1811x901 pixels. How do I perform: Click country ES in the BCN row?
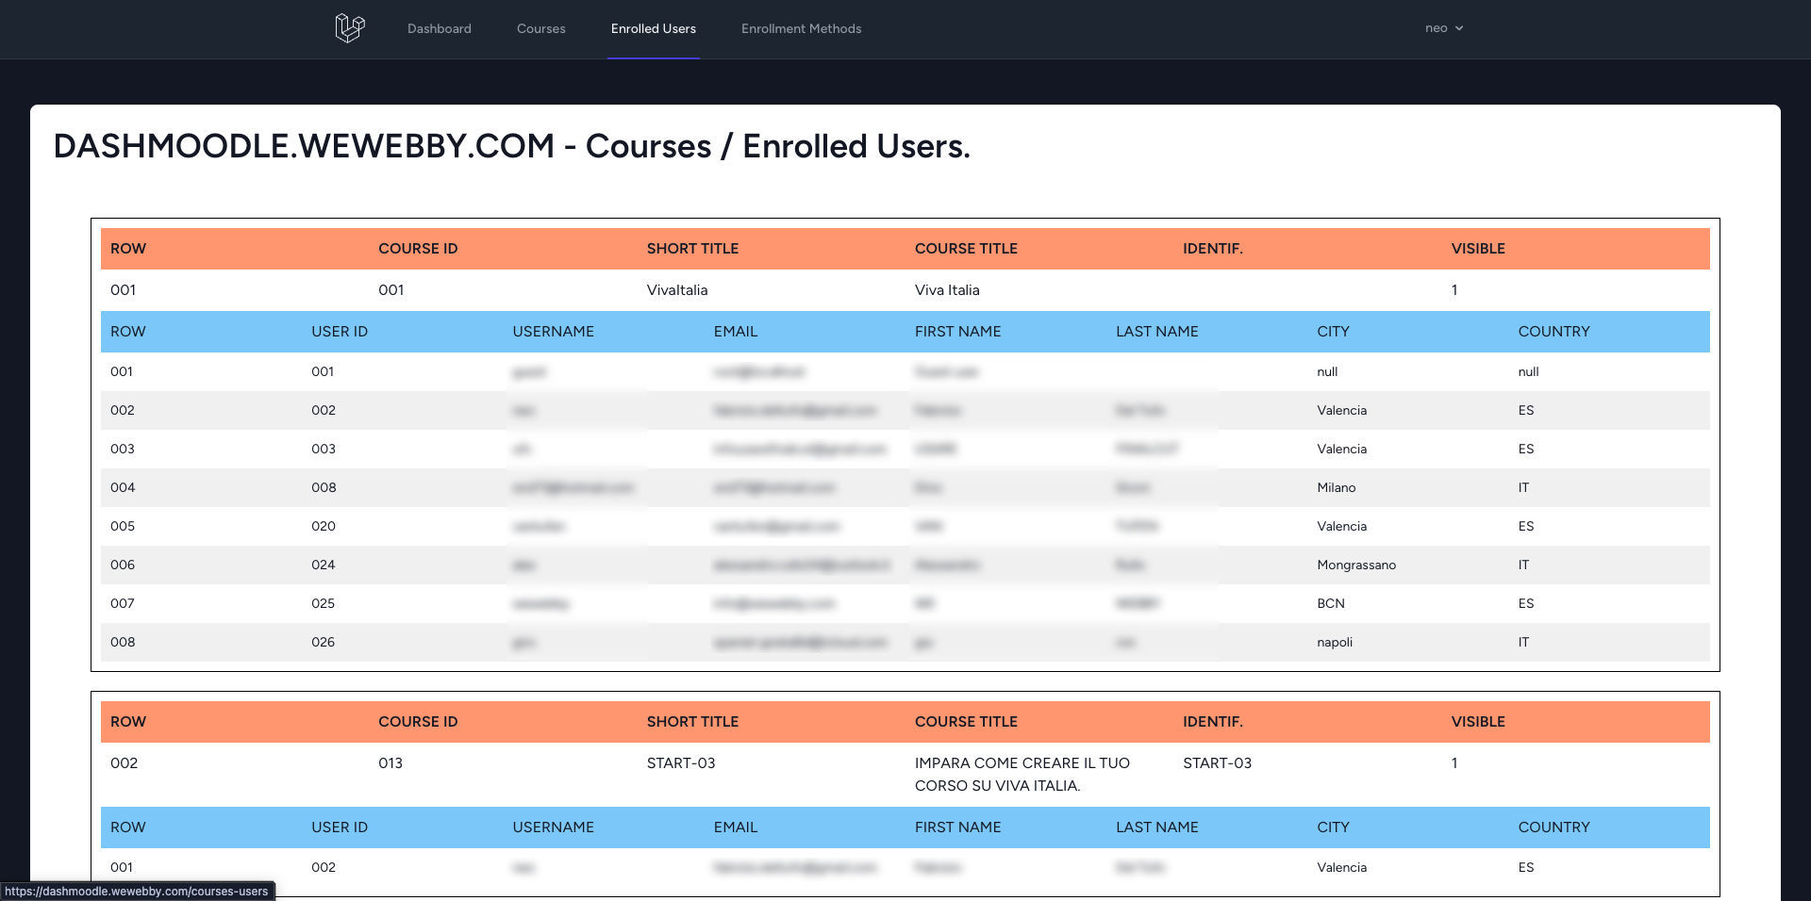tap(1526, 604)
